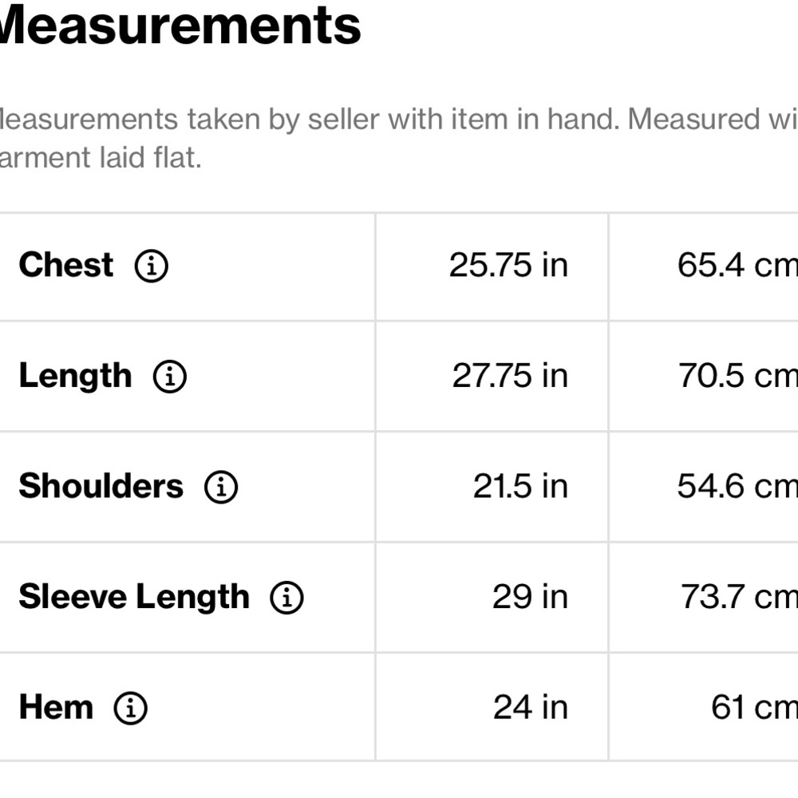The width and height of the screenshot is (798, 798).
Task: Open the Chest info icon
Action: (151, 266)
